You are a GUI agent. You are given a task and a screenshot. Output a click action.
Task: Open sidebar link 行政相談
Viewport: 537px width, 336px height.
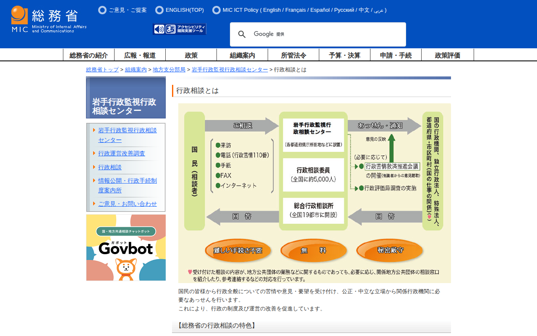tap(110, 167)
